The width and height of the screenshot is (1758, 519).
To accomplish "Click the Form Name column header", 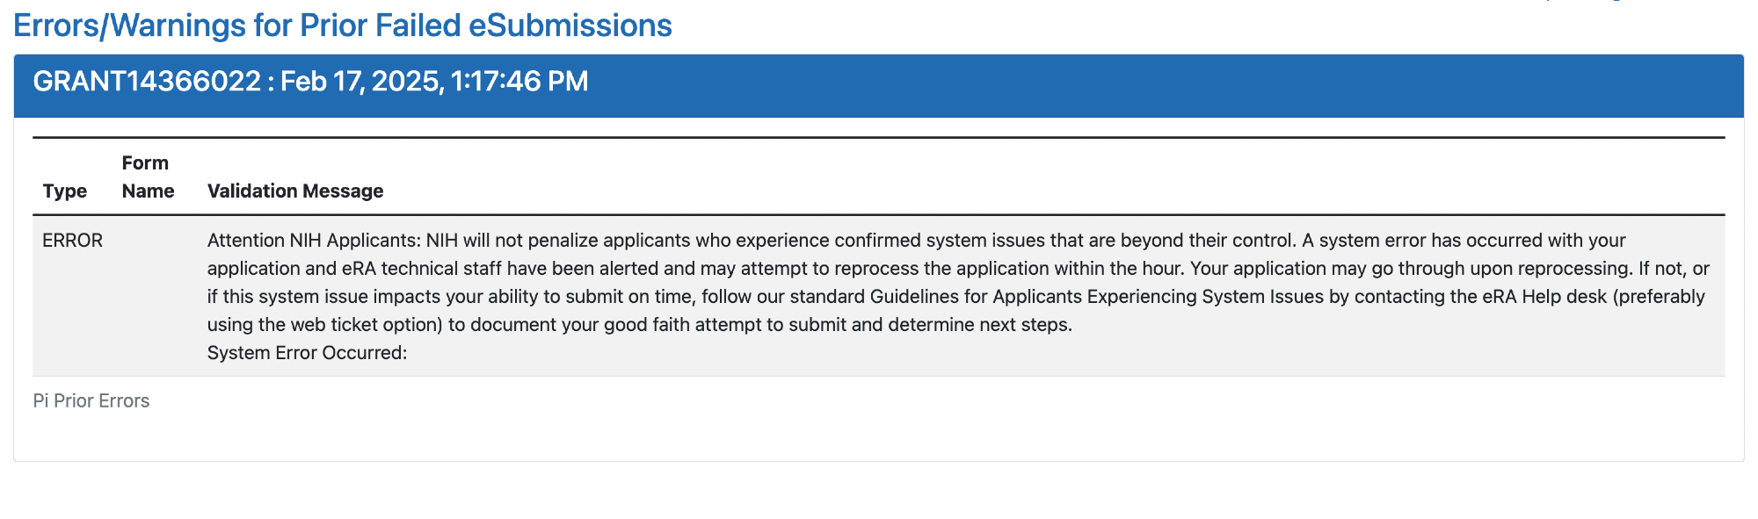I will click(148, 177).
